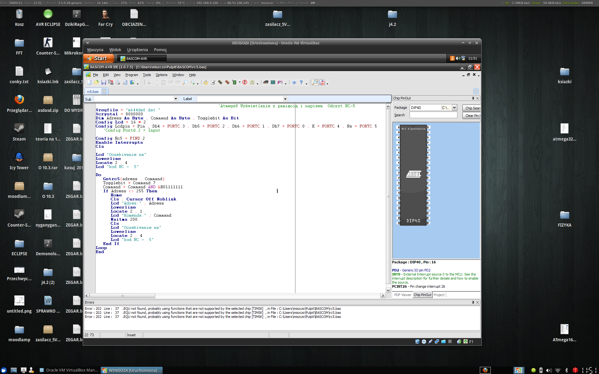Click the New file toolbar icon
Viewport: 599px width, 374px height.
pyautogui.click(x=89, y=82)
